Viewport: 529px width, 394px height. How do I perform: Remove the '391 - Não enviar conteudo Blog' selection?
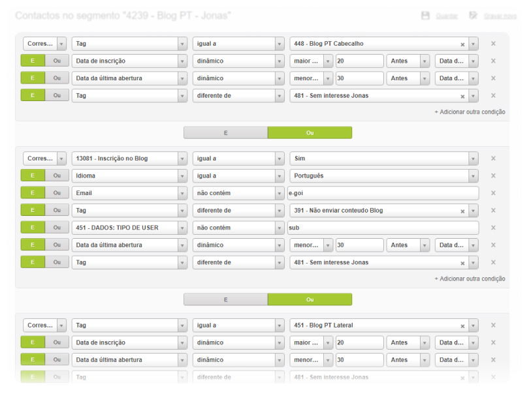pos(462,211)
